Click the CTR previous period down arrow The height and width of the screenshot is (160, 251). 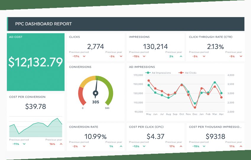[204, 56]
